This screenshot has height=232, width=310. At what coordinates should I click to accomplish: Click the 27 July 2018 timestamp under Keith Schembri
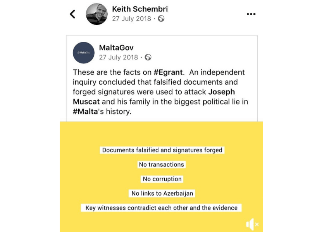point(131,19)
